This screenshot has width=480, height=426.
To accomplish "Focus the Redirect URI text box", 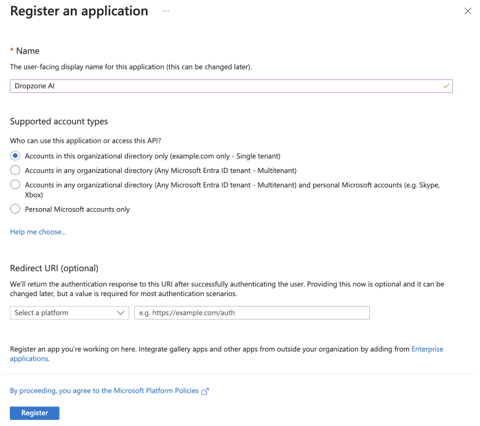I will click(x=252, y=313).
